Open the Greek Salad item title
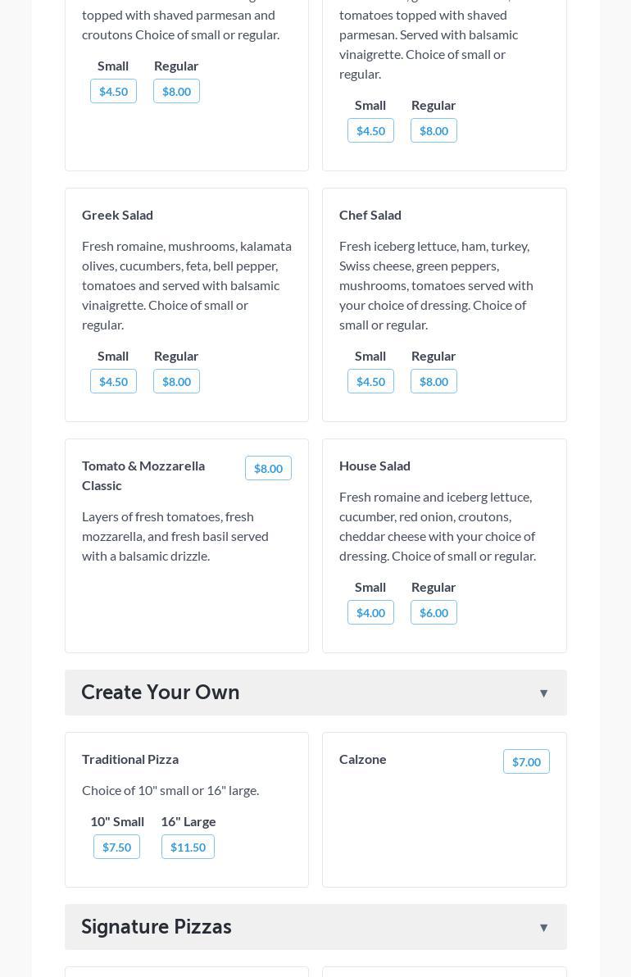Image resolution: width=631 pixels, height=977 pixels. point(117,215)
